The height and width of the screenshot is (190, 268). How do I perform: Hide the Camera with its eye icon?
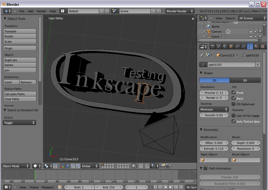point(251,32)
